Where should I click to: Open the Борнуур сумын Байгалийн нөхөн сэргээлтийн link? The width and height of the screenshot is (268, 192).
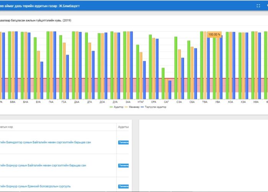coord(43,166)
